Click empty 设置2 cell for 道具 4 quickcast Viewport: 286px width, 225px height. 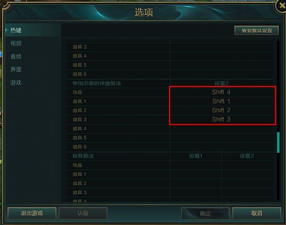(222, 129)
